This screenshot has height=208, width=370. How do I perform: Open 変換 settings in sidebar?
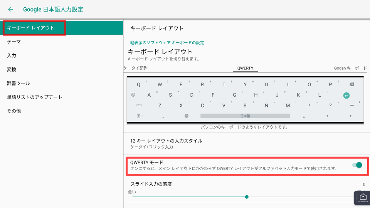[x=62, y=69]
